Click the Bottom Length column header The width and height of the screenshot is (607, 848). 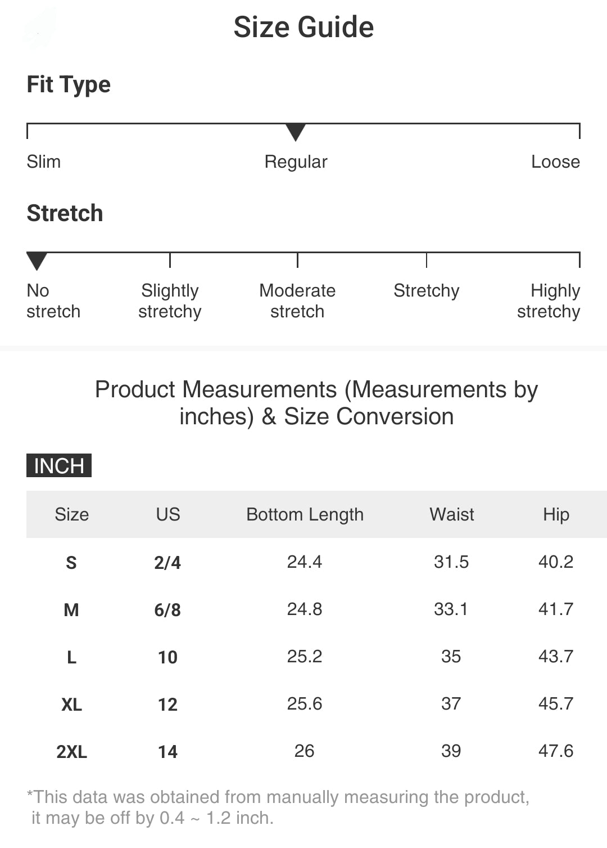pos(305,514)
